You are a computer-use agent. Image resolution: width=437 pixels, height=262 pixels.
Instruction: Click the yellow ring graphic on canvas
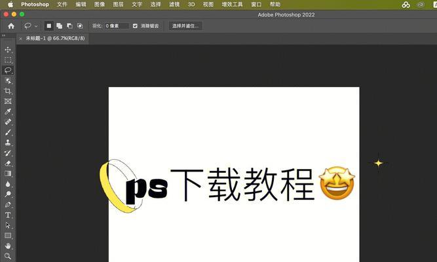pyautogui.click(x=121, y=186)
